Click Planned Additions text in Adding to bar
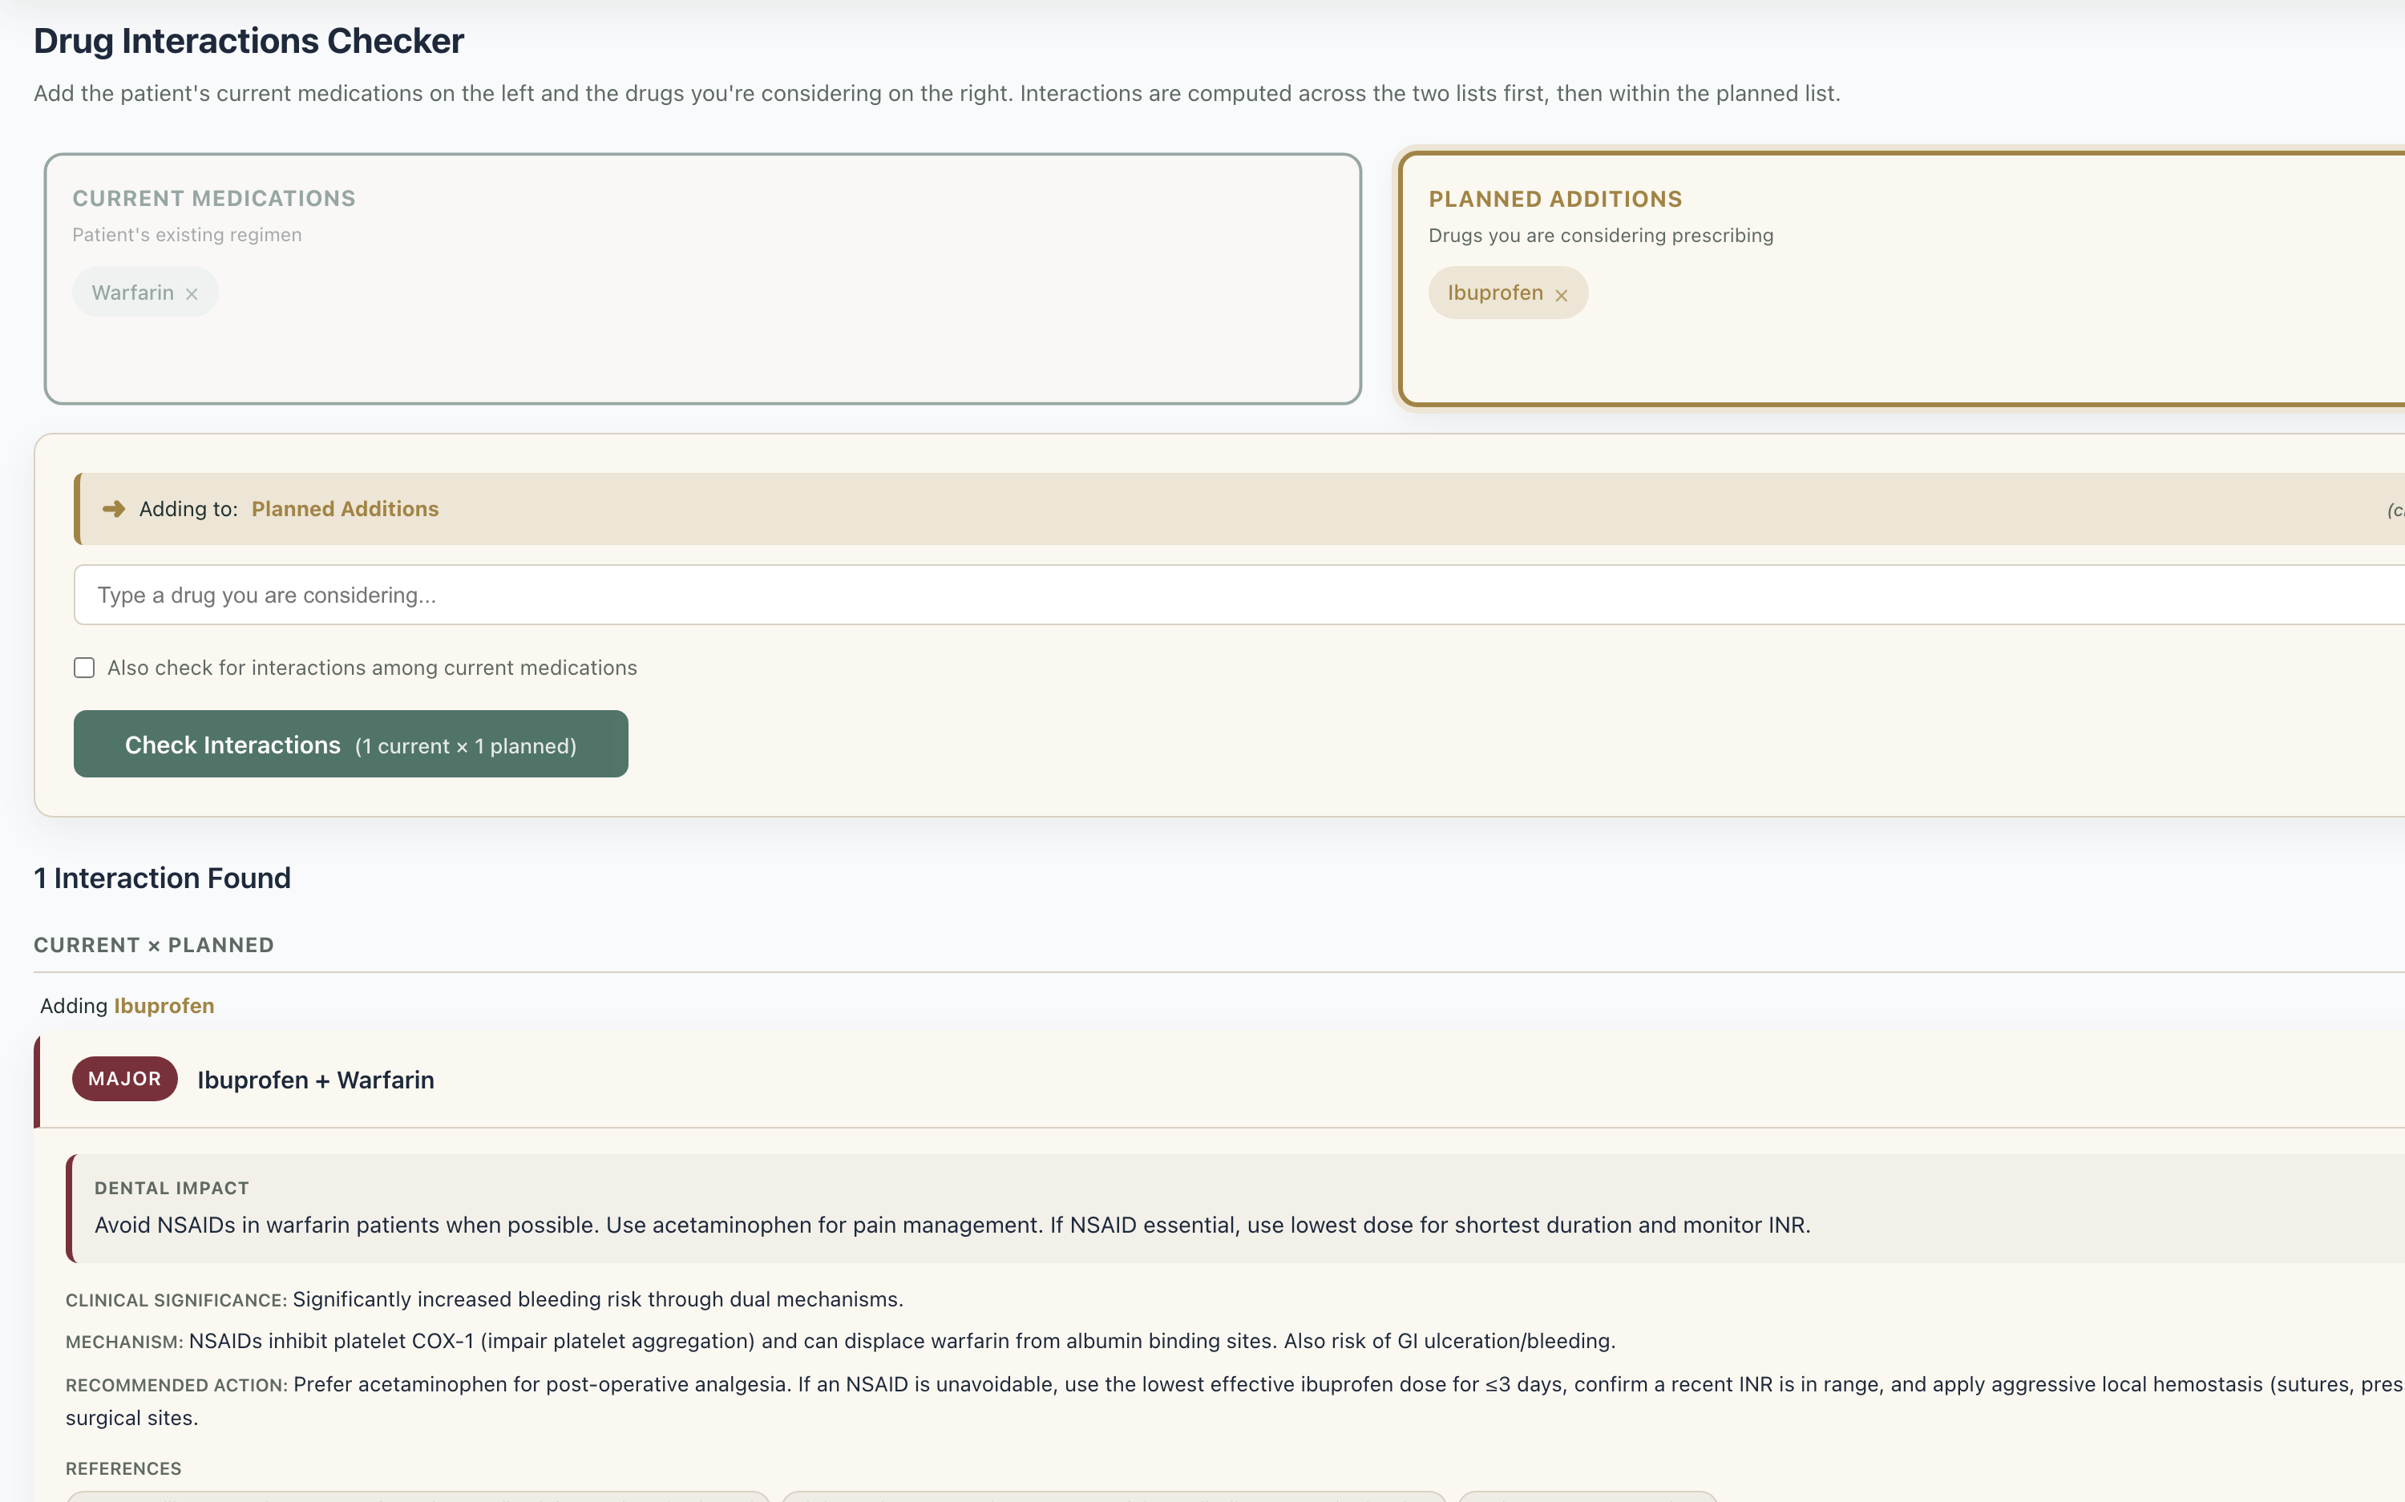 point(345,509)
